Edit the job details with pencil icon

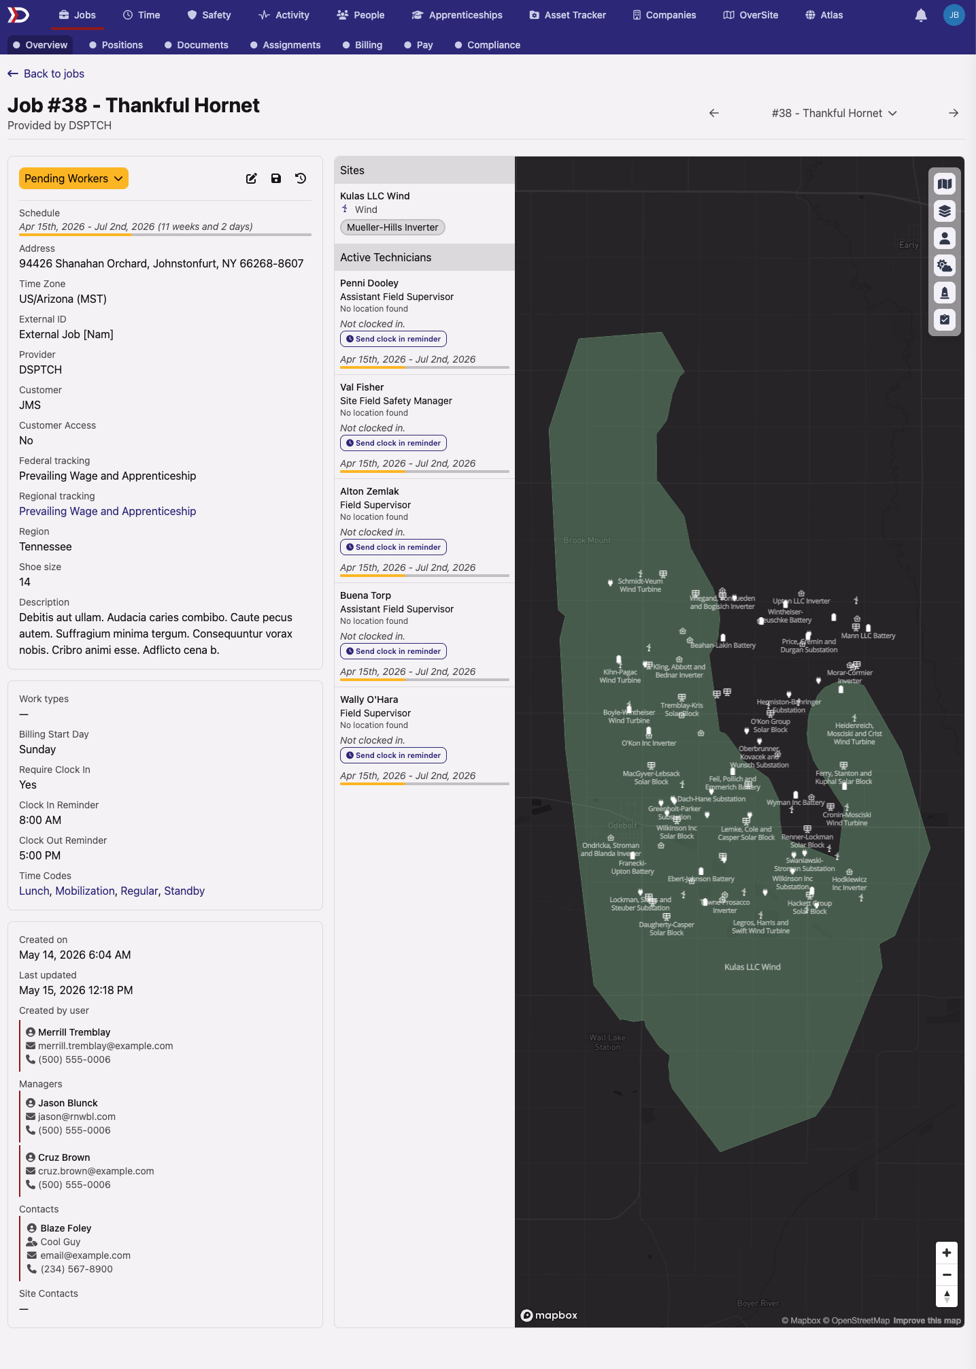click(252, 178)
